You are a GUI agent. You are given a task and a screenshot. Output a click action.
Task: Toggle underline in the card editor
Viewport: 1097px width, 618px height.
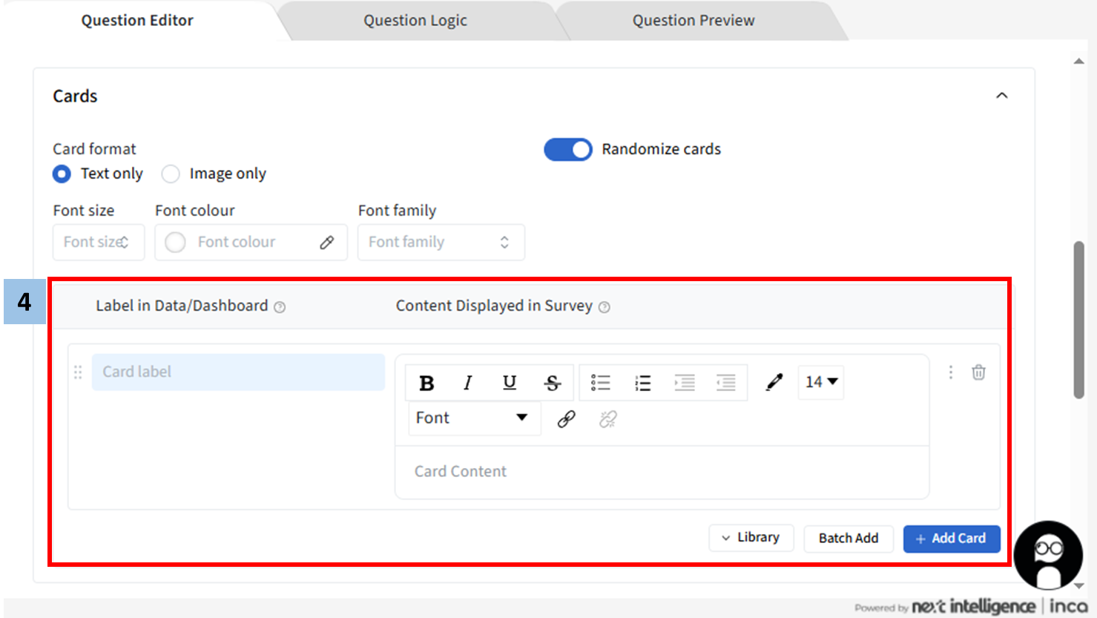(510, 383)
